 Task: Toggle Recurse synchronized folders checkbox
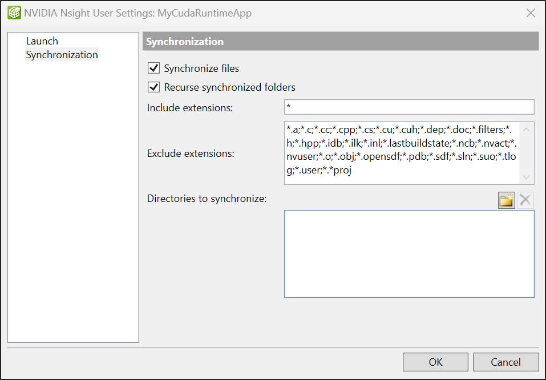(x=154, y=87)
